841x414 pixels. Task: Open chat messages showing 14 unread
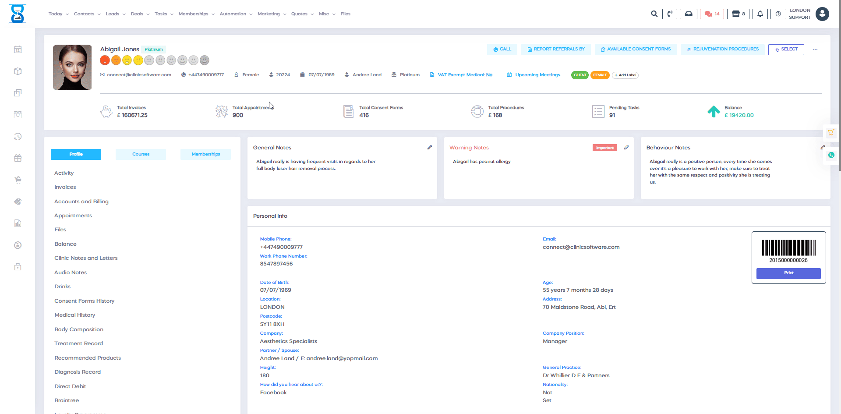(711, 14)
